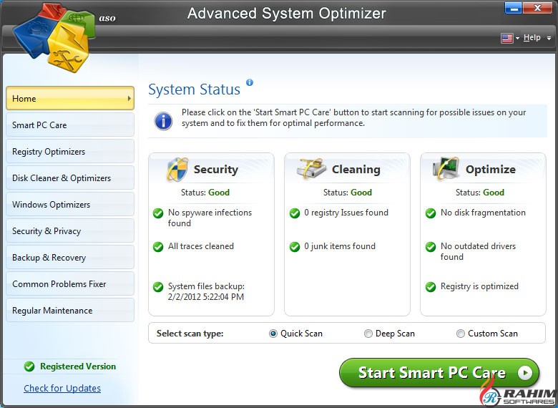Click the blue information icon in the message bar
This screenshot has width=558, height=408.
(163, 121)
